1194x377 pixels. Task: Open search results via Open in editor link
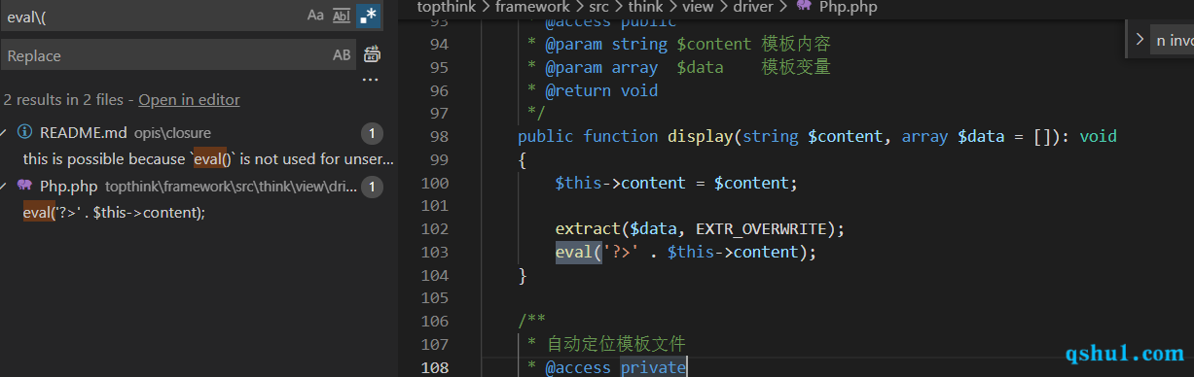[189, 99]
